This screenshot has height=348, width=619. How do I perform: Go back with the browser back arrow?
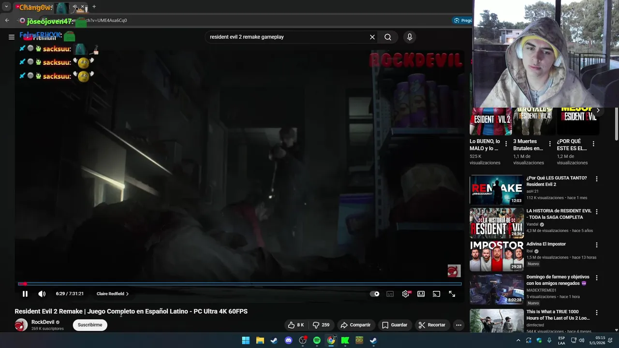[7, 20]
